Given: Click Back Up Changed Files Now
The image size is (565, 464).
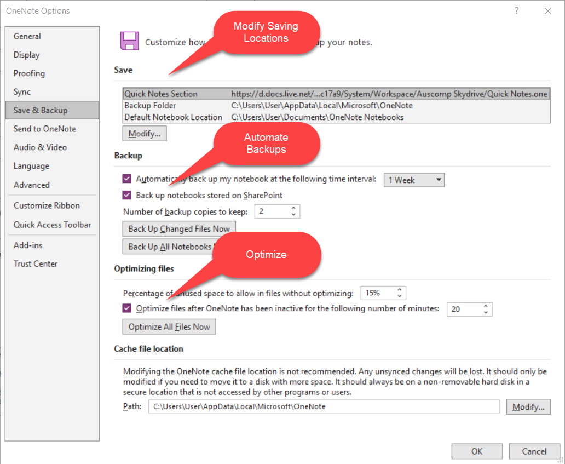Looking at the screenshot, I should [x=178, y=228].
